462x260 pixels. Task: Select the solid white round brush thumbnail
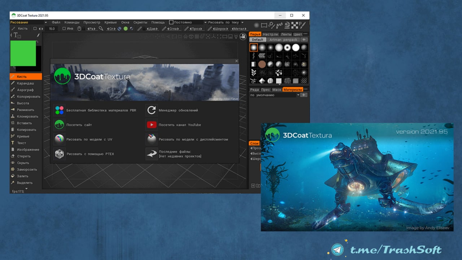(296, 47)
